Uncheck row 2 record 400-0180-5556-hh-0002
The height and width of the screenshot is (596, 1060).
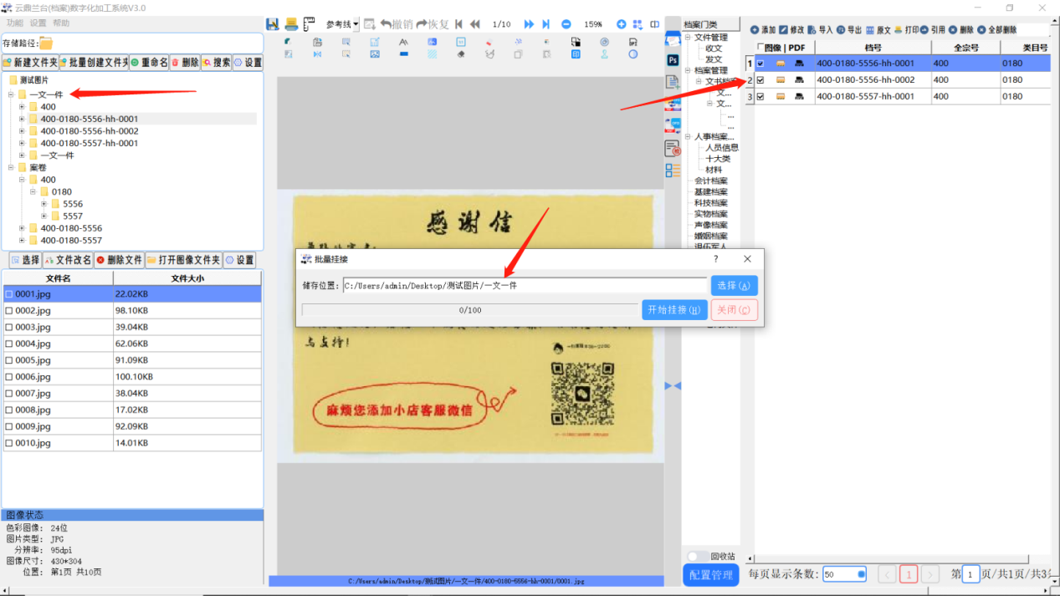tap(760, 80)
